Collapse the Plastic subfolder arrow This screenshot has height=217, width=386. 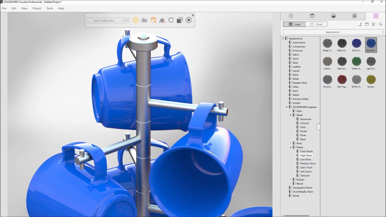291,147
